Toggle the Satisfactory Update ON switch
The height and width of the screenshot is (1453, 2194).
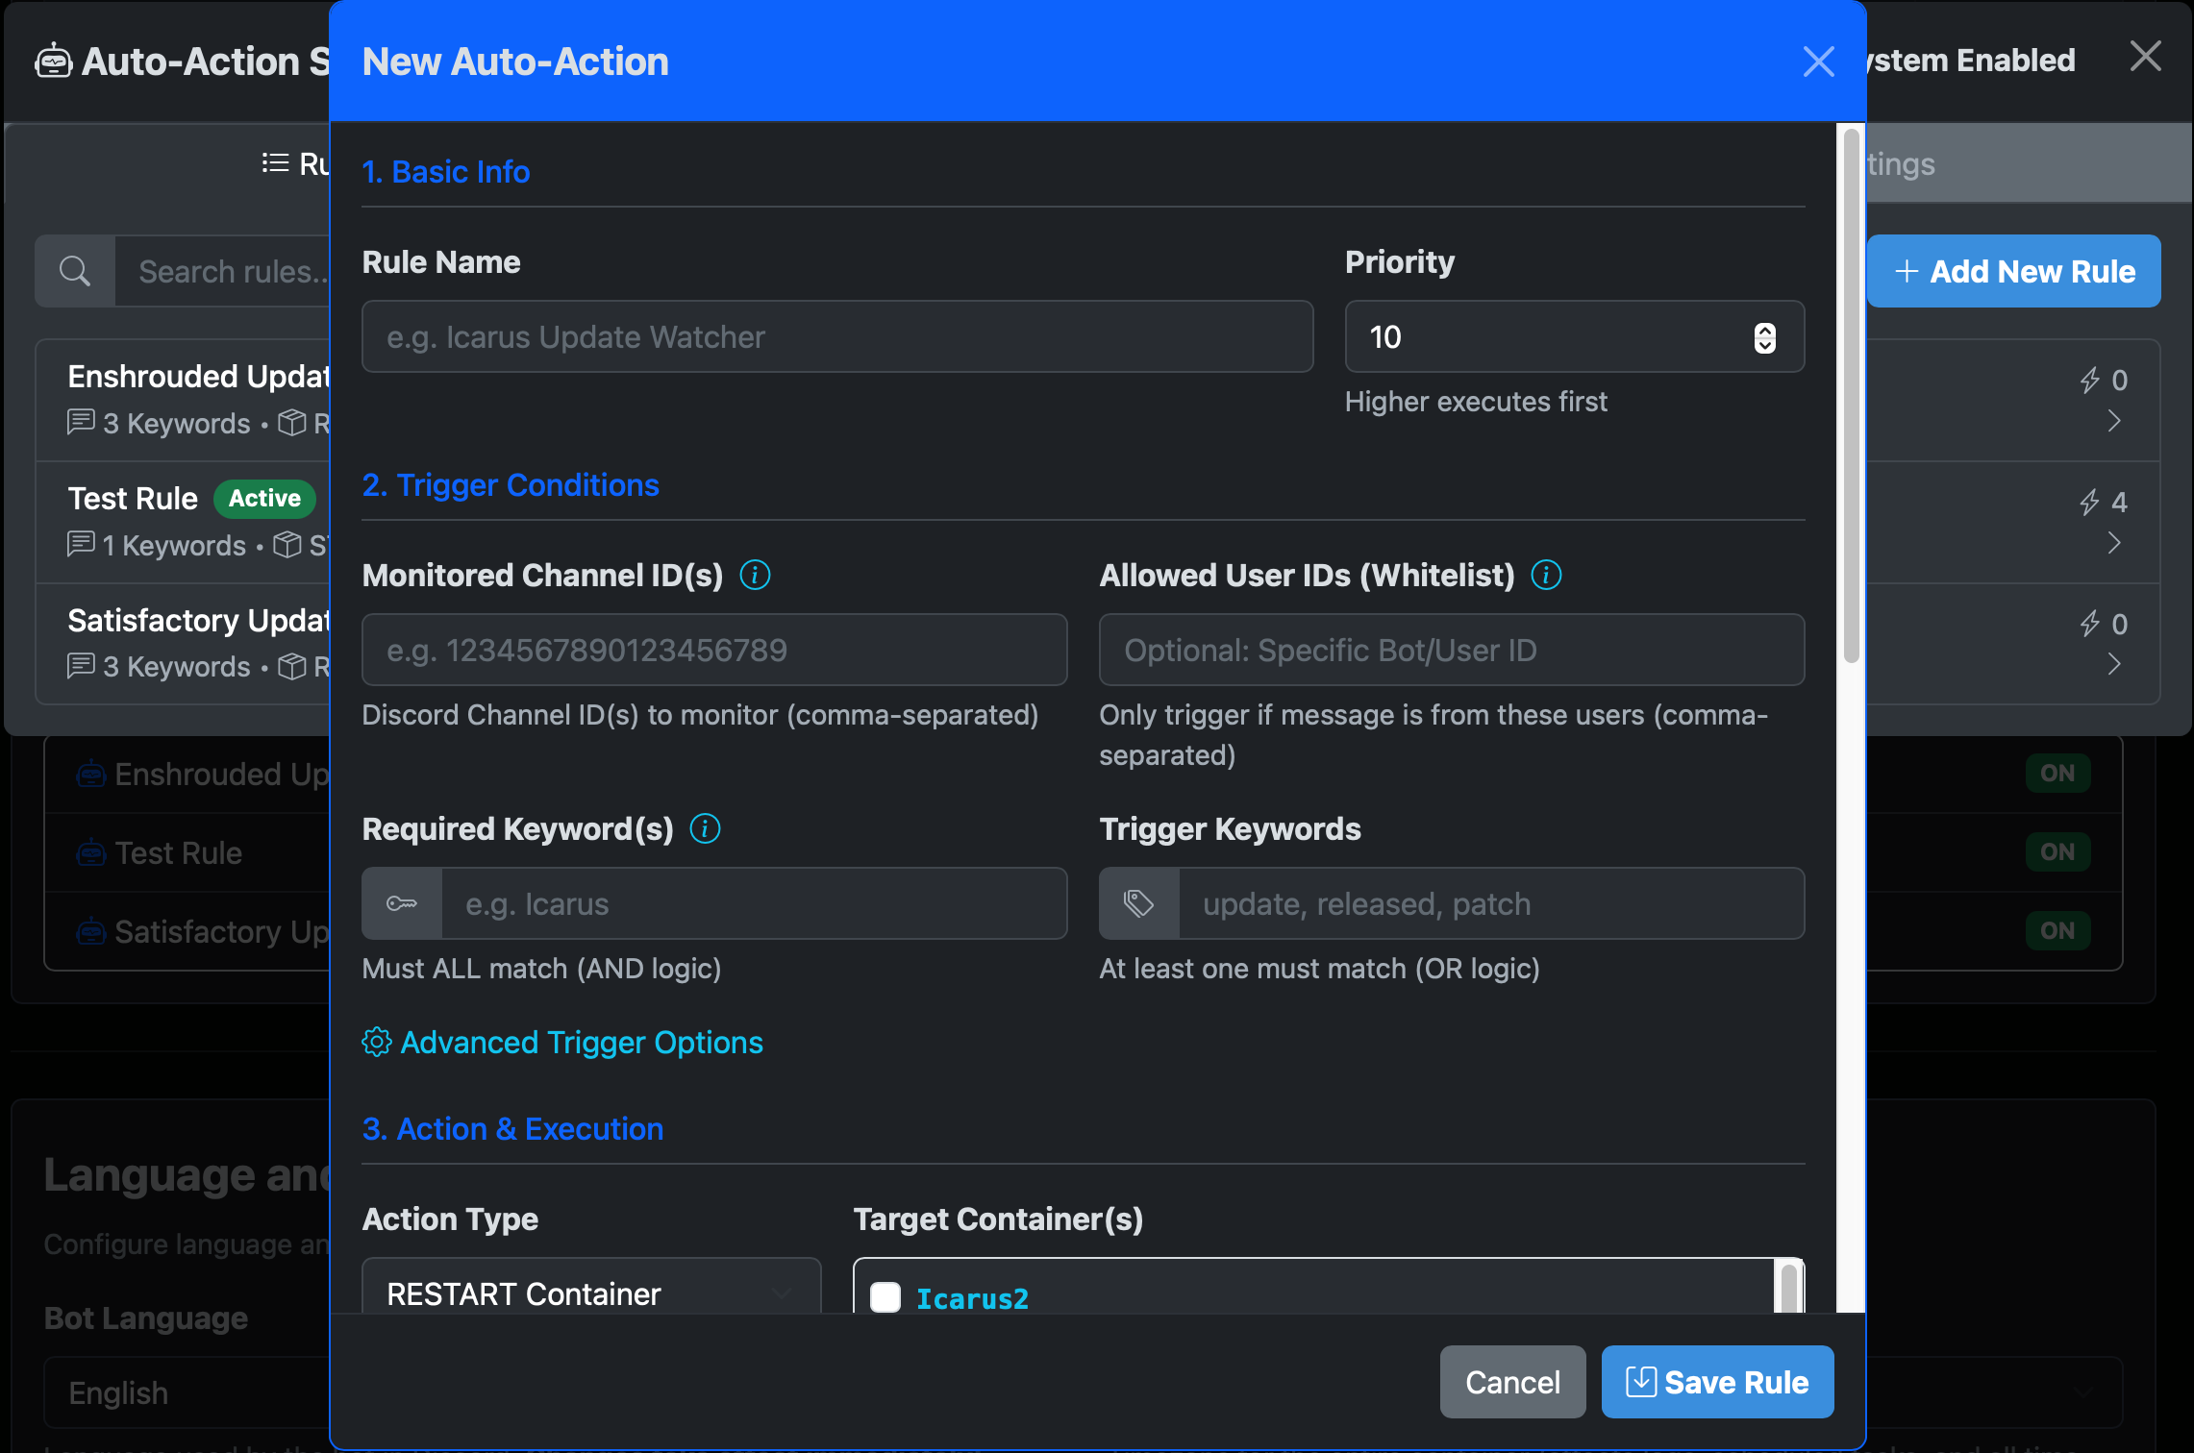click(x=2057, y=929)
